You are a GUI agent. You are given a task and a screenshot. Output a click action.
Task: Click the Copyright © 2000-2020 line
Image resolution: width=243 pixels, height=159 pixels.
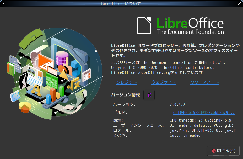163,68
